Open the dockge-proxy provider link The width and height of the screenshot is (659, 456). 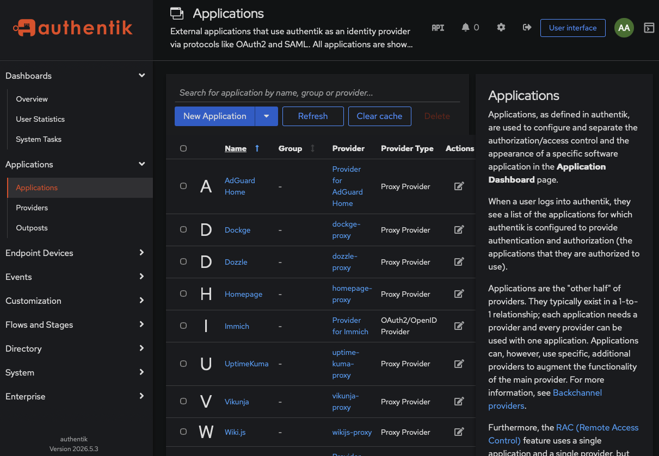tap(346, 230)
